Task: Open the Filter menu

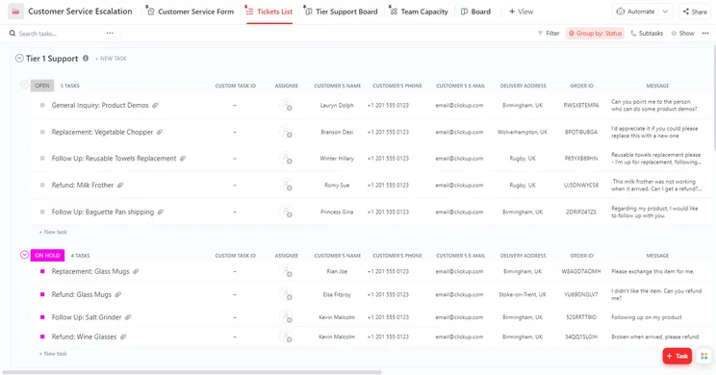Action: [x=549, y=34]
